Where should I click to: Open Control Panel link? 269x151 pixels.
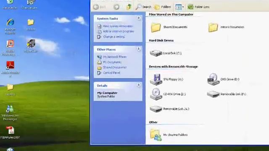pyautogui.click(x=111, y=73)
